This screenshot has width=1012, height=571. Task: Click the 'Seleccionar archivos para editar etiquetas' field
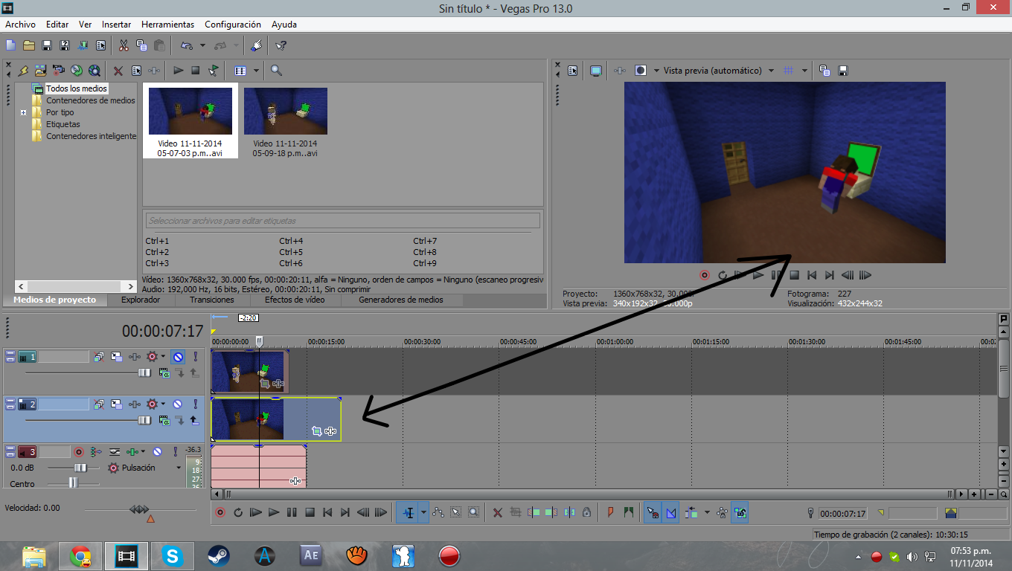pyautogui.click(x=343, y=221)
